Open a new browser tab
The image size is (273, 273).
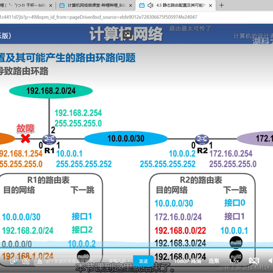point(221,5)
